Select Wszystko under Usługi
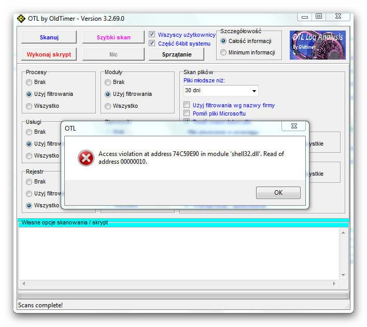The height and width of the screenshot is (327, 367). 29,155
